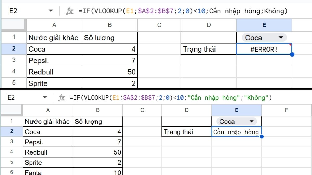Click quantity cell 50 in bottom sheet
312x175 pixels.
tap(98, 152)
